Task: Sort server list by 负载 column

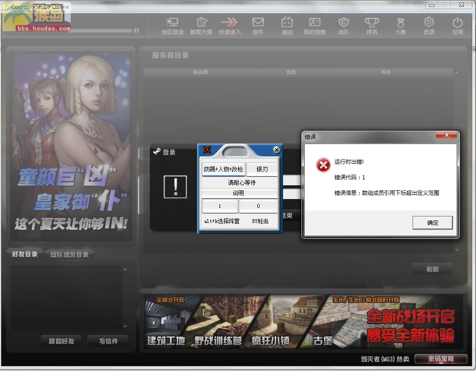Action: coord(291,72)
